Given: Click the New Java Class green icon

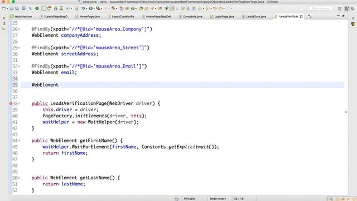Looking at the screenshot, I should coord(133,8).
